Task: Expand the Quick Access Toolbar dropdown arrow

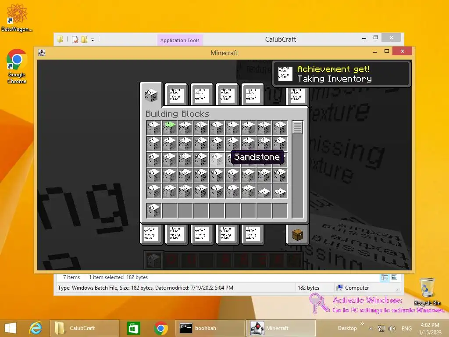Action: (93, 40)
